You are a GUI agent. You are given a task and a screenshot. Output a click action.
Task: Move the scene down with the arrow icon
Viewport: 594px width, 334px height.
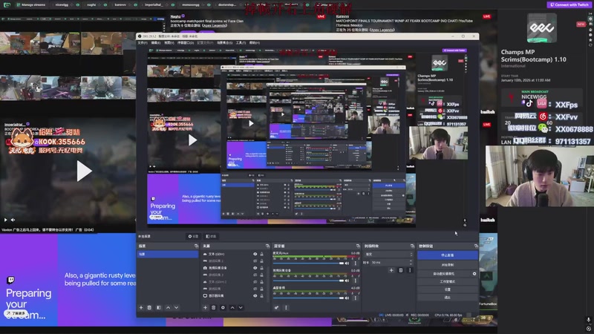[x=176, y=307]
